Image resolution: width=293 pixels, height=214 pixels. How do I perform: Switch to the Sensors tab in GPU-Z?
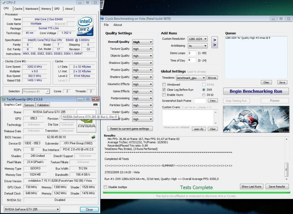[x=29, y=105]
